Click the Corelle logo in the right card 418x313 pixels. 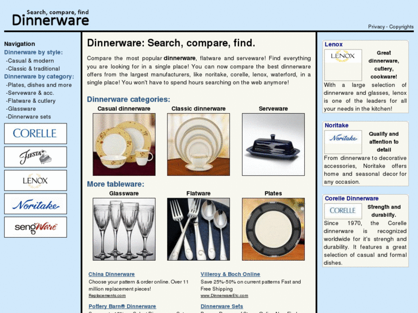tap(343, 211)
